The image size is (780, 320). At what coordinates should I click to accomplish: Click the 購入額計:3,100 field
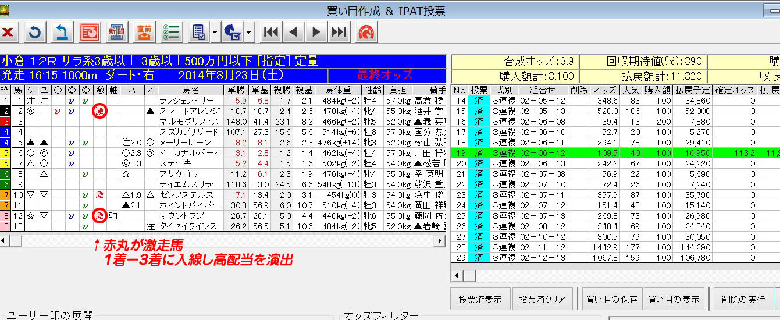[515, 76]
